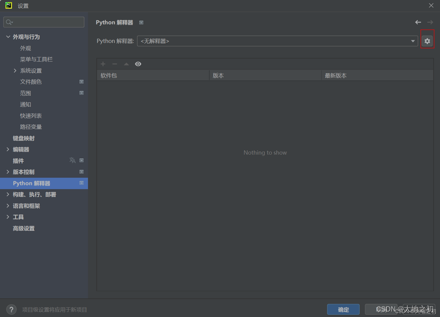This screenshot has height=317, width=440.
Task: Sort by 最新版本 column header
Action: coord(377,75)
